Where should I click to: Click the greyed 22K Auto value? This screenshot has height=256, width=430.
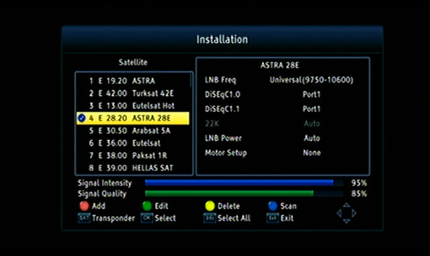pyautogui.click(x=312, y=123)
